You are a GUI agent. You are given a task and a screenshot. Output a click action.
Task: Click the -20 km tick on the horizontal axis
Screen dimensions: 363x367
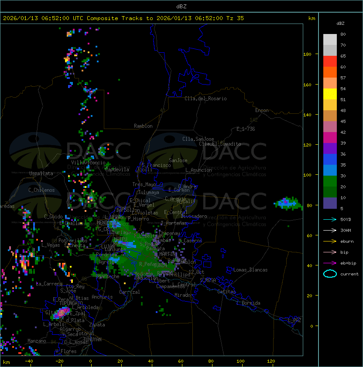pos(59,361)
